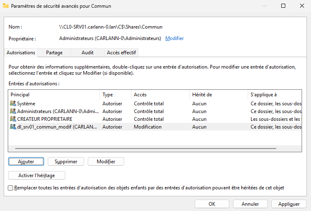
Task: Click the path \\CL0-SRV01.carlann-0.lan\C$\Shares\Commun
Action: tap(111, 27)
